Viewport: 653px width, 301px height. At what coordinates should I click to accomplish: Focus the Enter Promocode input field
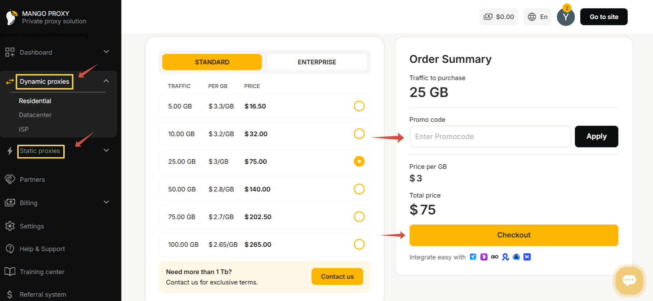(x=490, y=136)
